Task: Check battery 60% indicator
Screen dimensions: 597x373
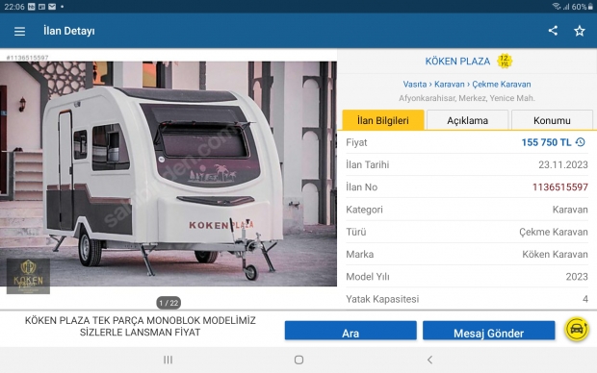Action: [x=582, y=7]
